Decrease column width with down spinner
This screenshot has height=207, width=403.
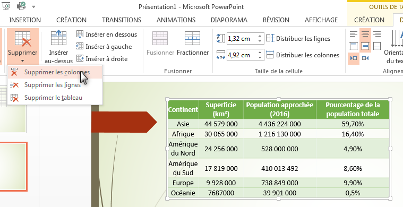(260, 57)
